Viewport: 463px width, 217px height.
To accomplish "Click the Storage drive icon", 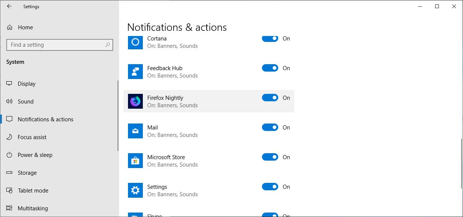I will tap(10, 173).
